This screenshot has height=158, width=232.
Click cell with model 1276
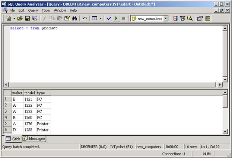click(x=30, y=124)
